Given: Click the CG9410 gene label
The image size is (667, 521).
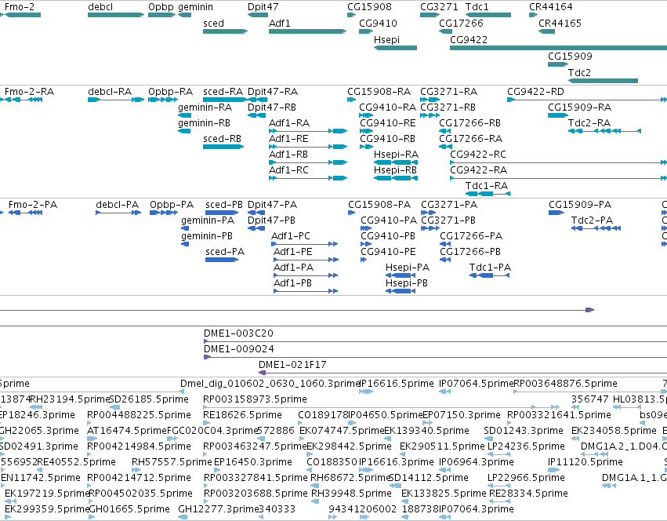Looking at the screenshot, I should click(378, 23).
